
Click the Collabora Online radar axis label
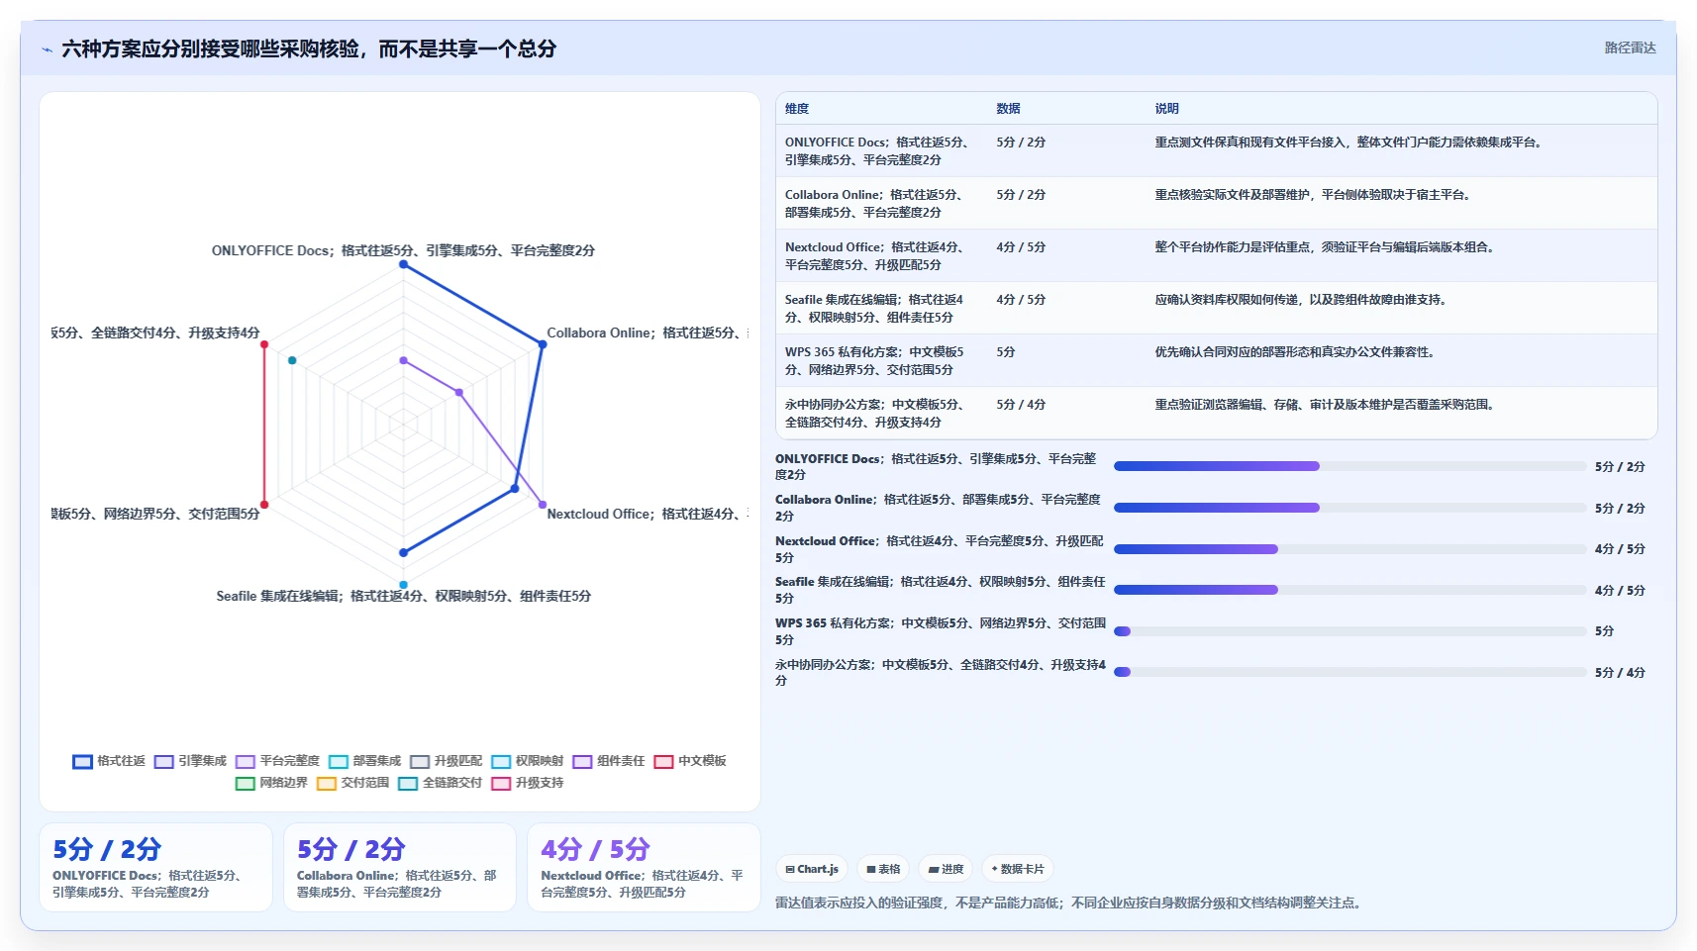click(x=648, y=333)
